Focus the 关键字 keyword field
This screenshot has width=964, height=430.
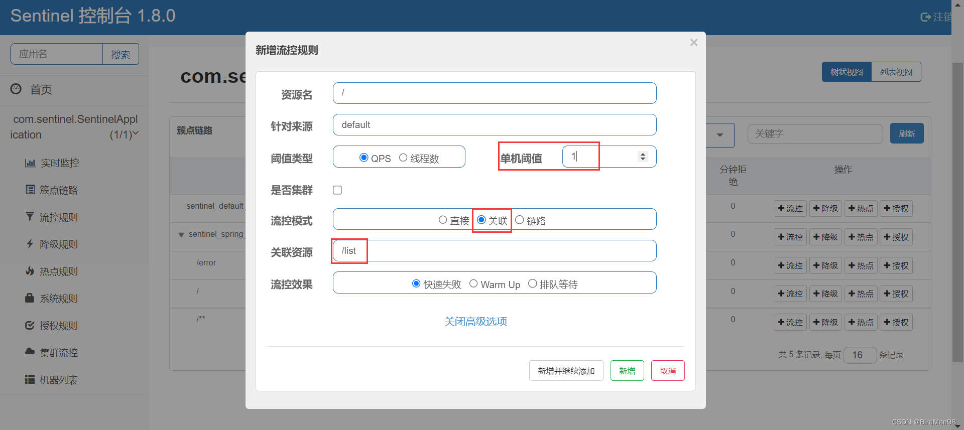coord(815,134)
